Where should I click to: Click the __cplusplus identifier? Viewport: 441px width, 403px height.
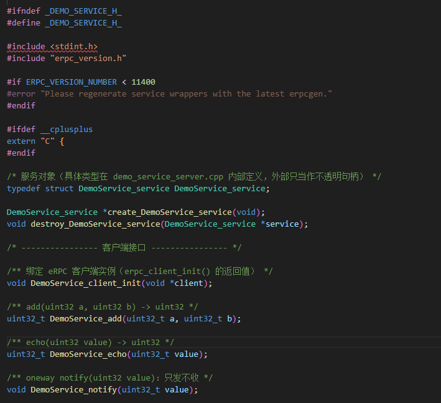point(67,130)
